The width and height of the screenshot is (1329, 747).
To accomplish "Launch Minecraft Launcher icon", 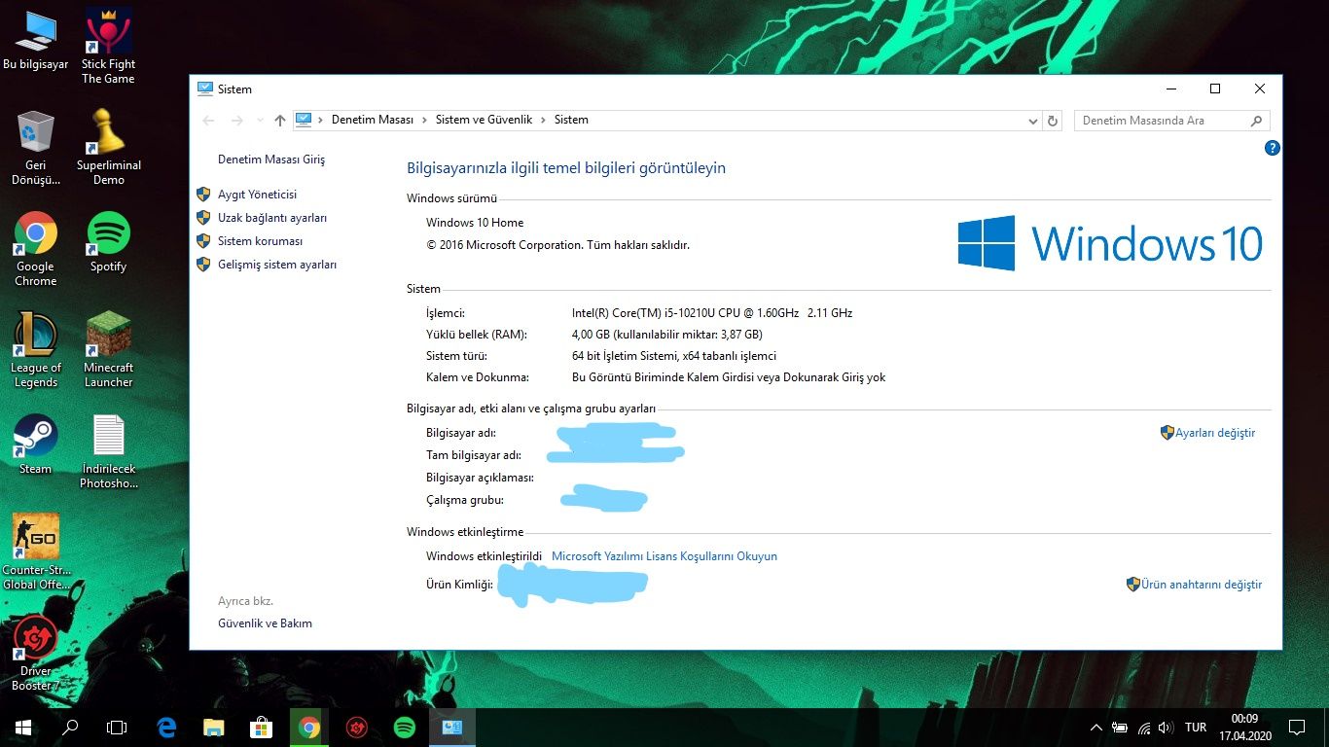I will coord(108,350).
